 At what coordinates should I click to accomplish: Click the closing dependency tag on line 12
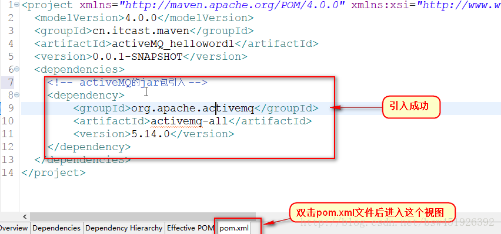click(x=89, y=147)
